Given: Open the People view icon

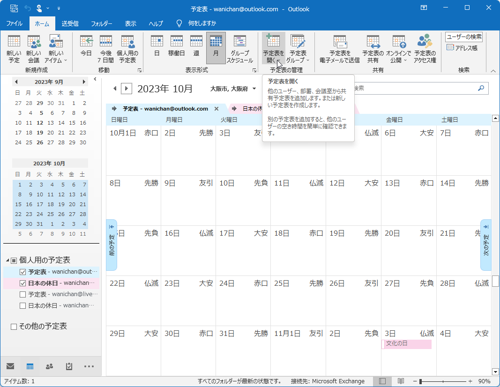Looking at the screenshot, I should coord(49,366).
